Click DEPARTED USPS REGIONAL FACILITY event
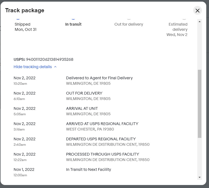The height and width of the screenshot is (188, 209). pos(101,139)
